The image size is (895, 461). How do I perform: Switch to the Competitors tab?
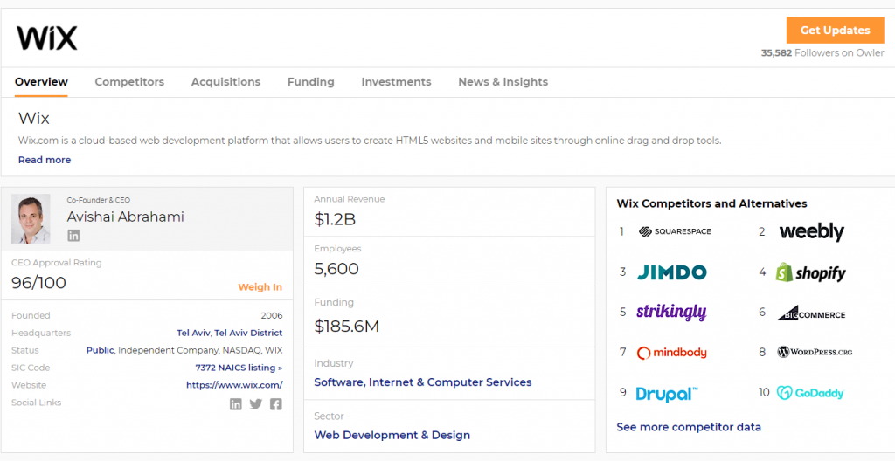coord(129,82)
